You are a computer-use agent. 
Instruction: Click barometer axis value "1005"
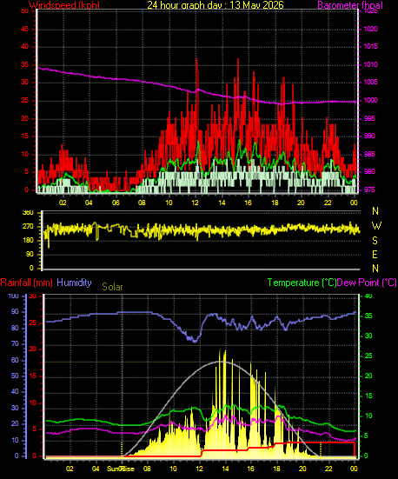pyautogui.click(x=371, y=83)
